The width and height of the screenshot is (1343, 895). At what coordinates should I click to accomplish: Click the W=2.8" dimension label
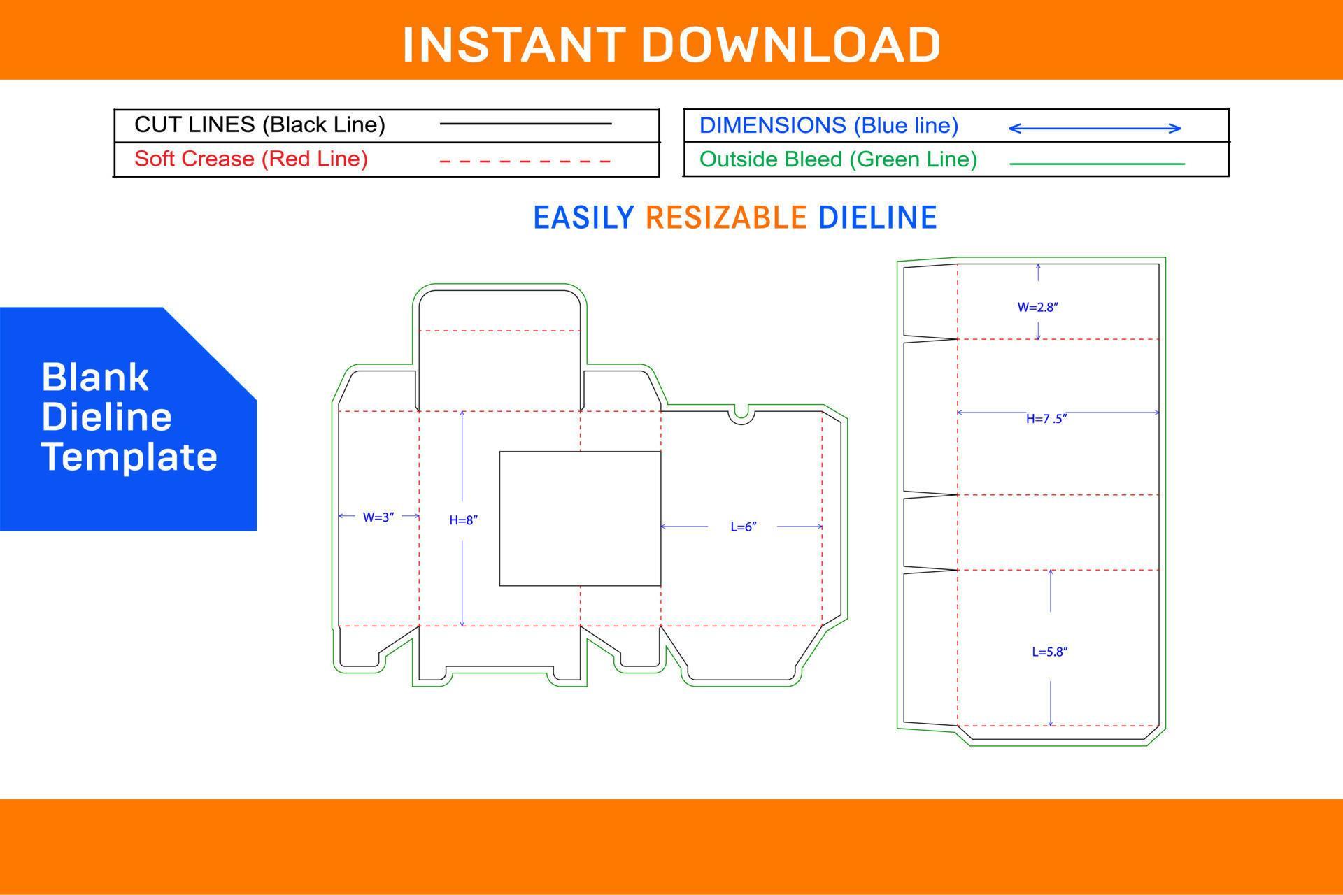[1037, 307]
